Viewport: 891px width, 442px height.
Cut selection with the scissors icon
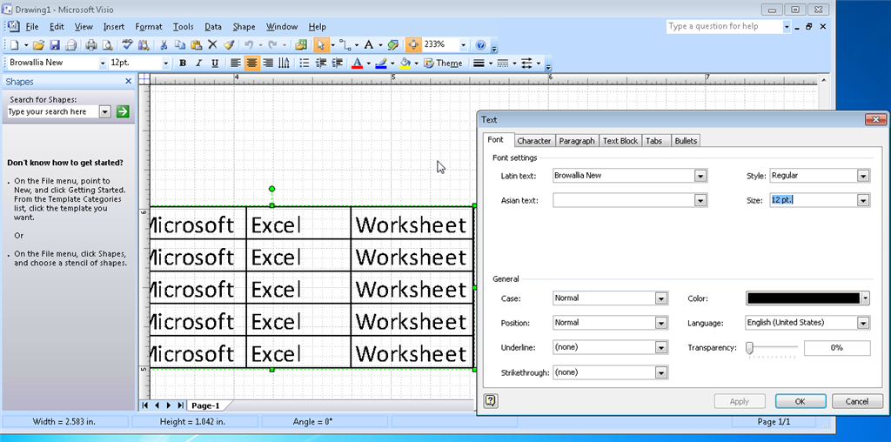click(164, 45)
